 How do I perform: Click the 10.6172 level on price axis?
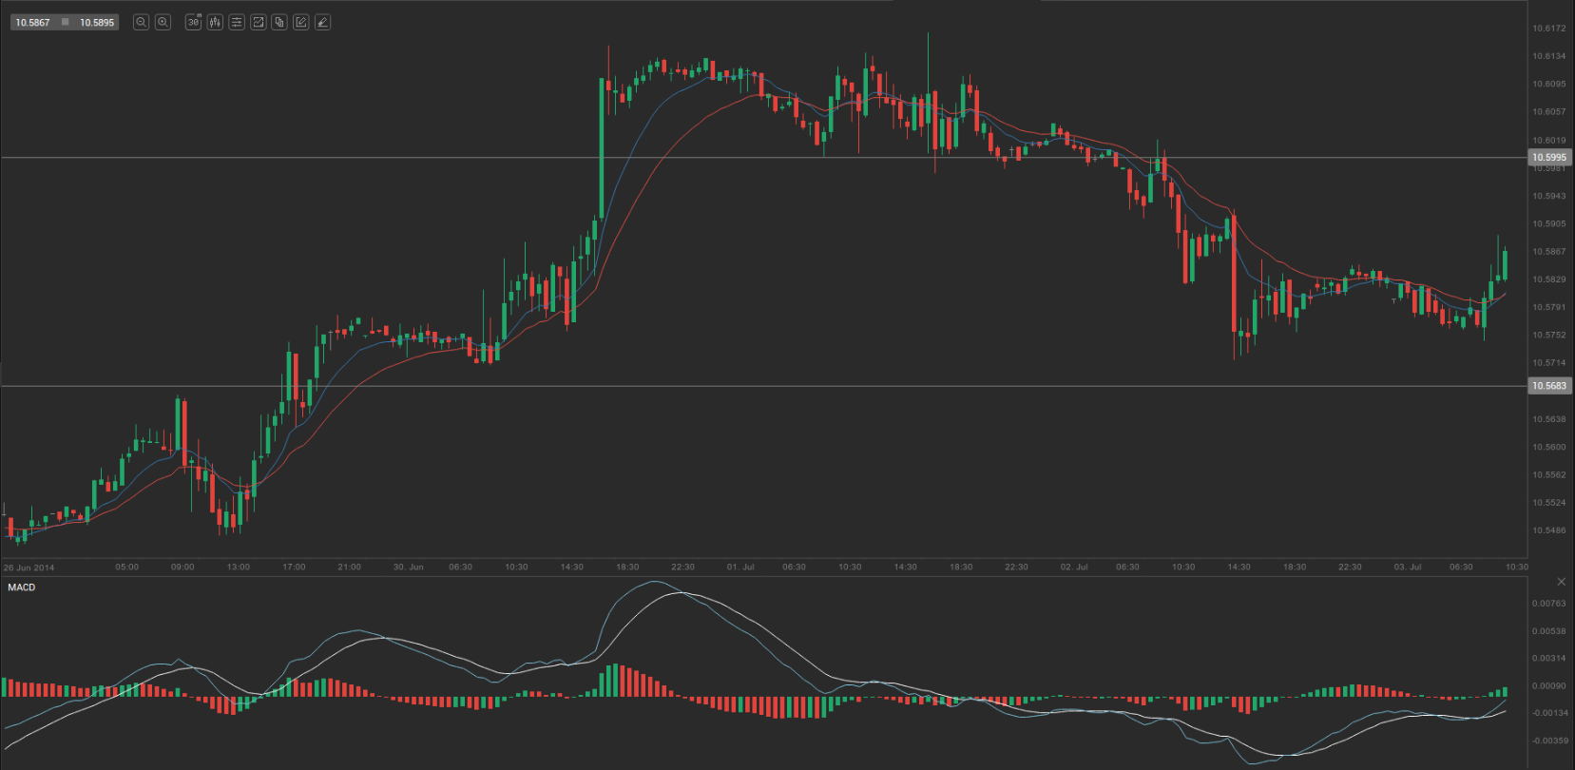pos(1548,29)
